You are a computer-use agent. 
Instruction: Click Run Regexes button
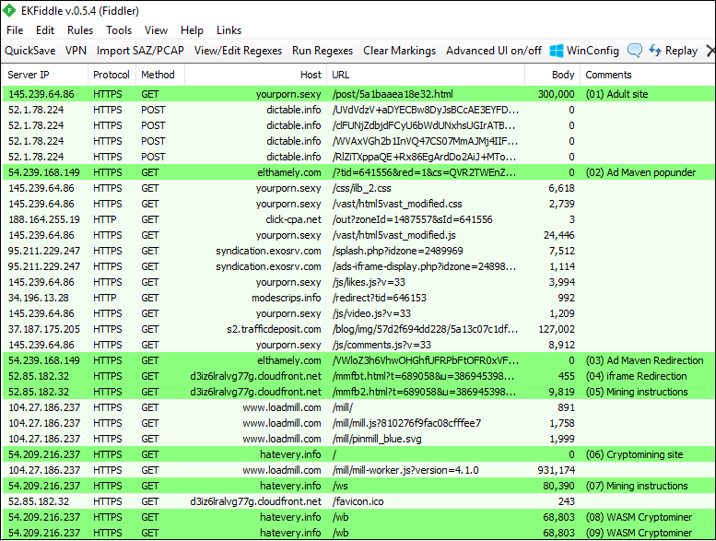[x=323, y=51]
